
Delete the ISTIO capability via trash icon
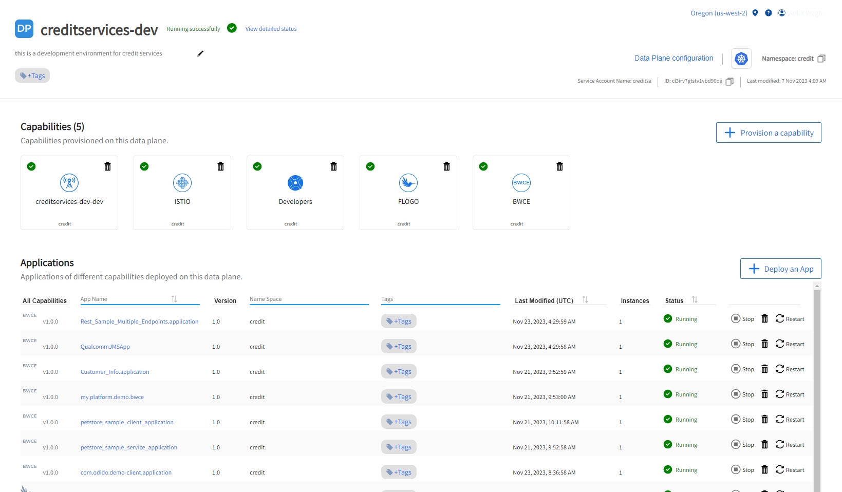click(x=220, y=166)
